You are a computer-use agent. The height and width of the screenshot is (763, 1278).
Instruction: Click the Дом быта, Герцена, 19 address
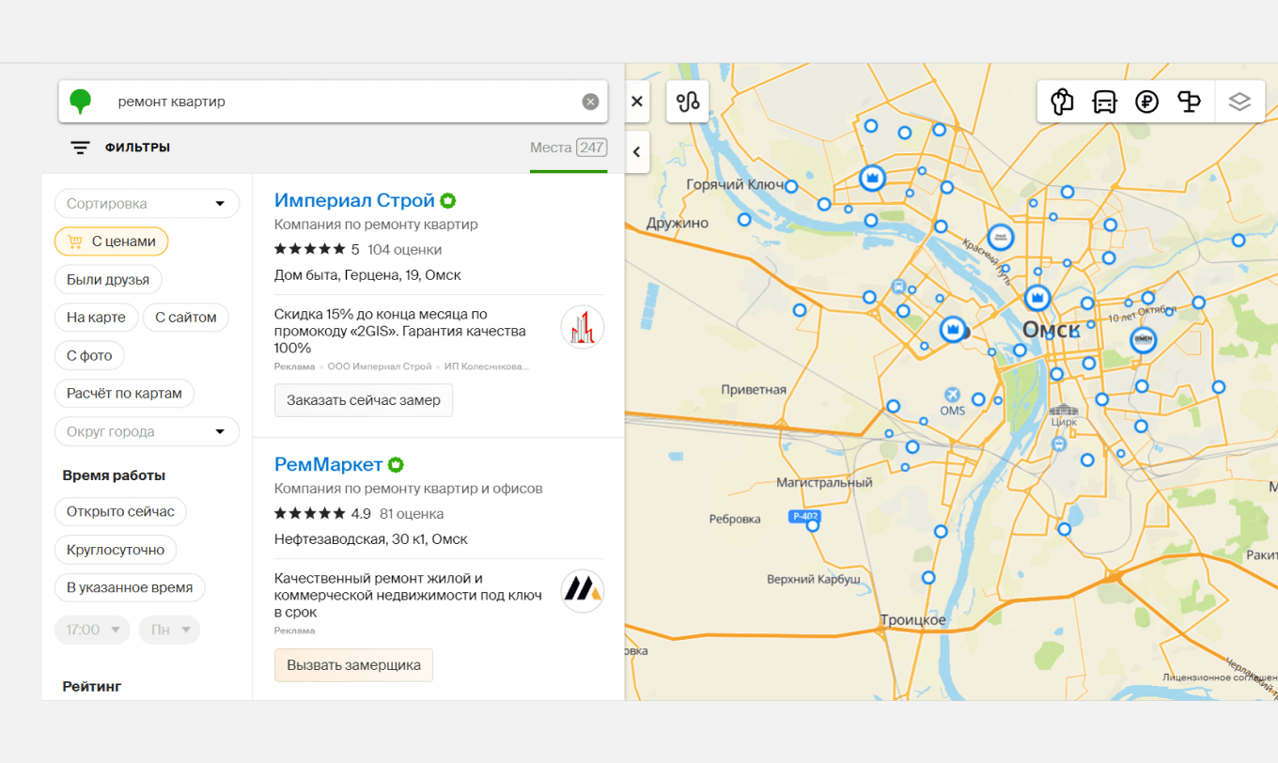(367, 275)
